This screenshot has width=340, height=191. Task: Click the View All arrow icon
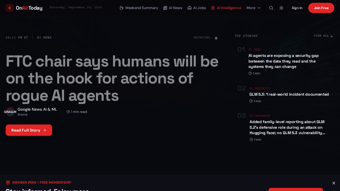coord(331,36)
